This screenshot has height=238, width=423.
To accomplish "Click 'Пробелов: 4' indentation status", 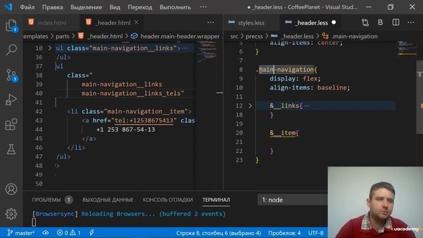I will (284, 233).
